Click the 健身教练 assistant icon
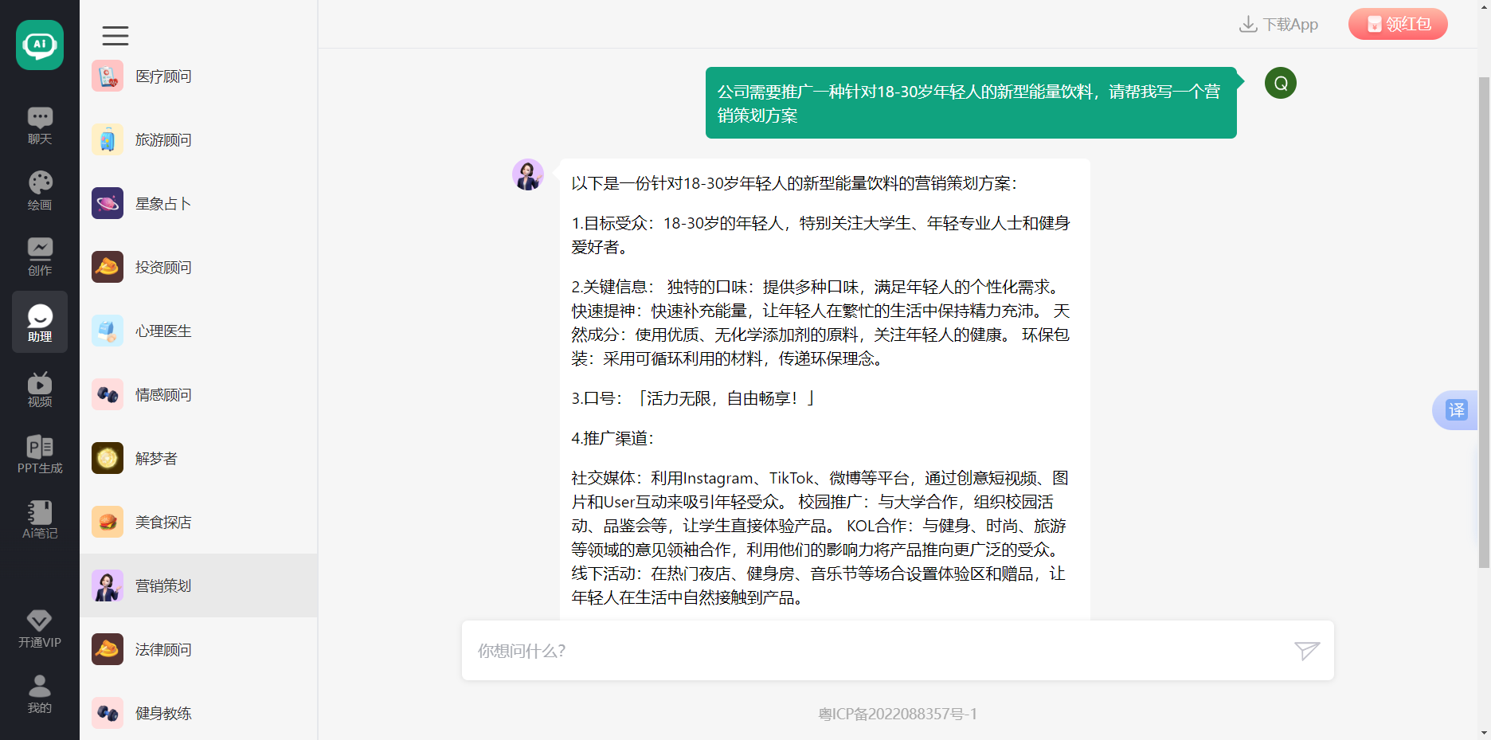1491x740 pixels. [108, 713]
